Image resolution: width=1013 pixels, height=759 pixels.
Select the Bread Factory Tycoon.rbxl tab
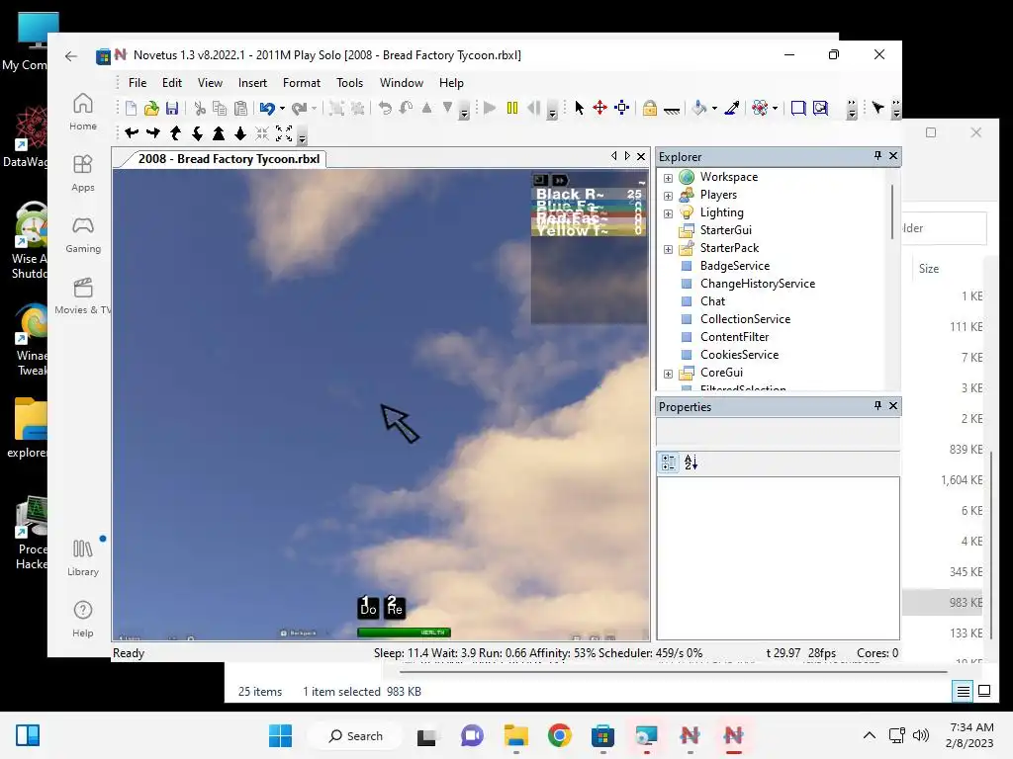point(229,159)
